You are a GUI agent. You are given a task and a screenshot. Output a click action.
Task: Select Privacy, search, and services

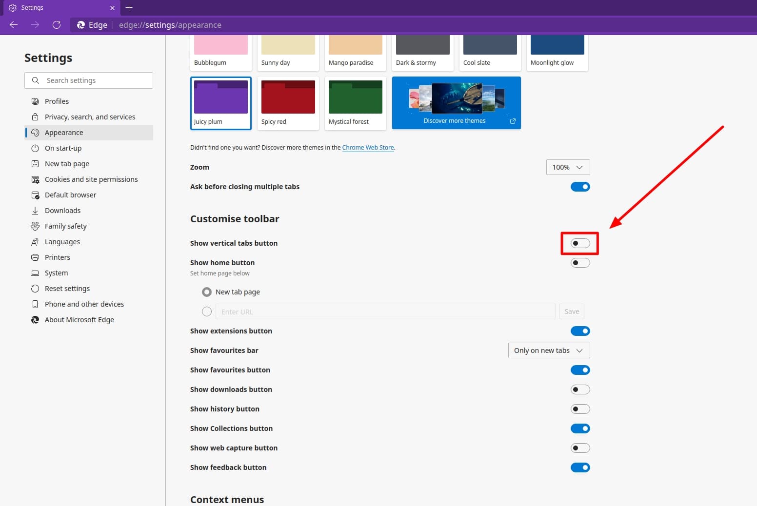click(x=90, y=117)
